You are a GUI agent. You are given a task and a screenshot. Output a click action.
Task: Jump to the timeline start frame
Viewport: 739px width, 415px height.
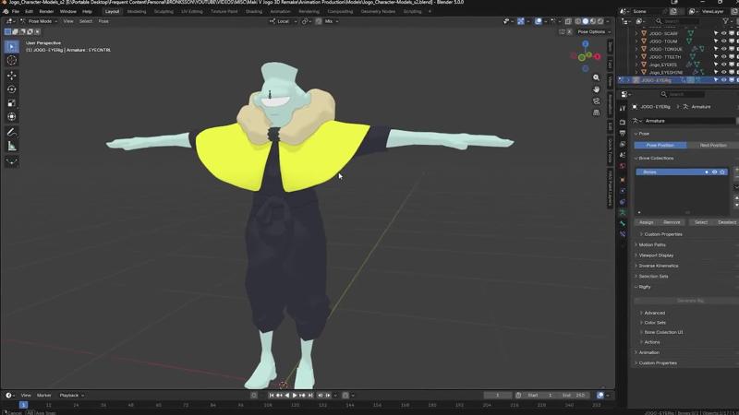pos(272,396)
